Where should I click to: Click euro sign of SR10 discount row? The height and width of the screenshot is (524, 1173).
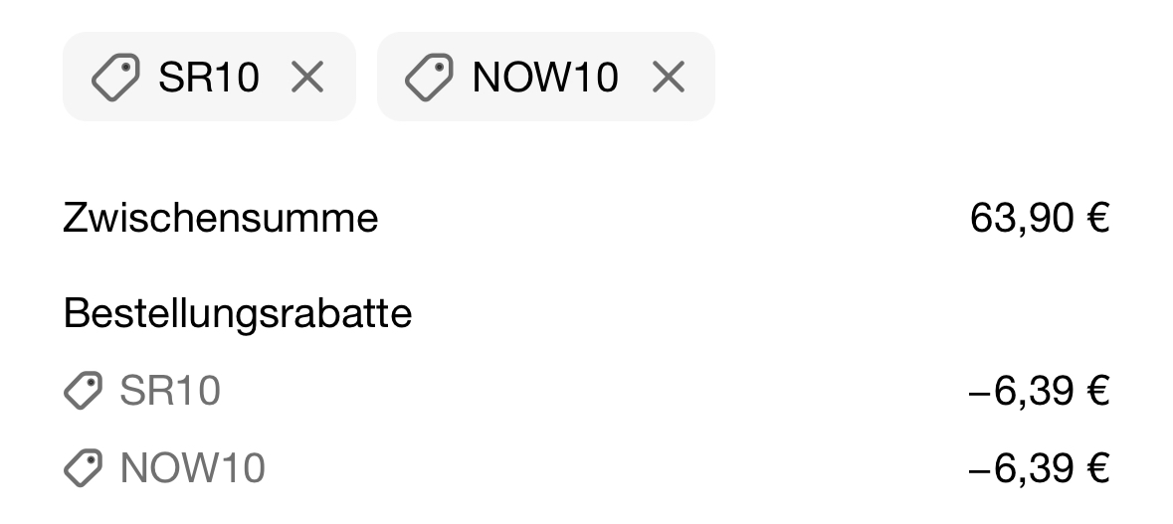(1098, 390)
